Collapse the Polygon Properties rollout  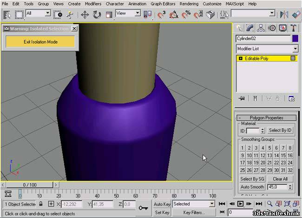[267, 118]
